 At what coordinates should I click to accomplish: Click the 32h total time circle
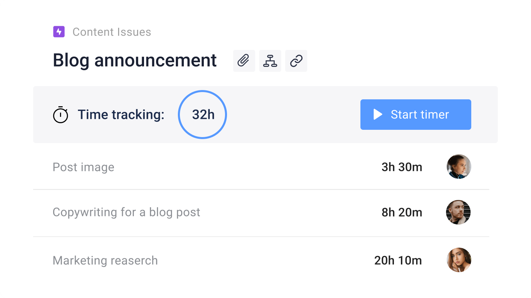click(202, 115)
